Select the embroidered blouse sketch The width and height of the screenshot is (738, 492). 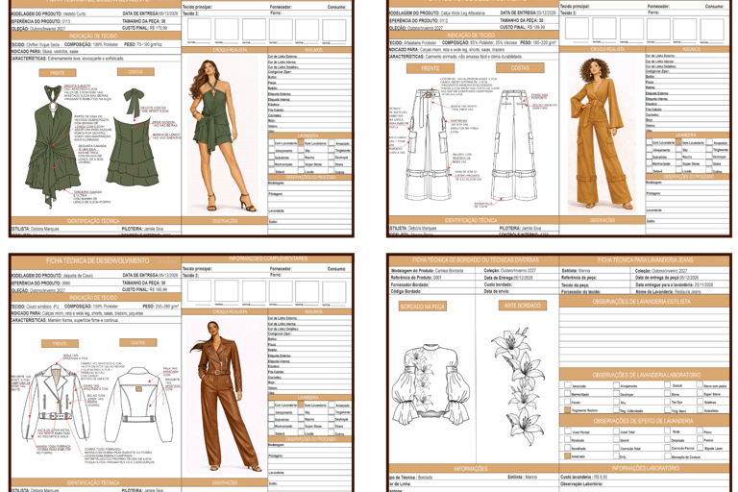tap(431, 383)
